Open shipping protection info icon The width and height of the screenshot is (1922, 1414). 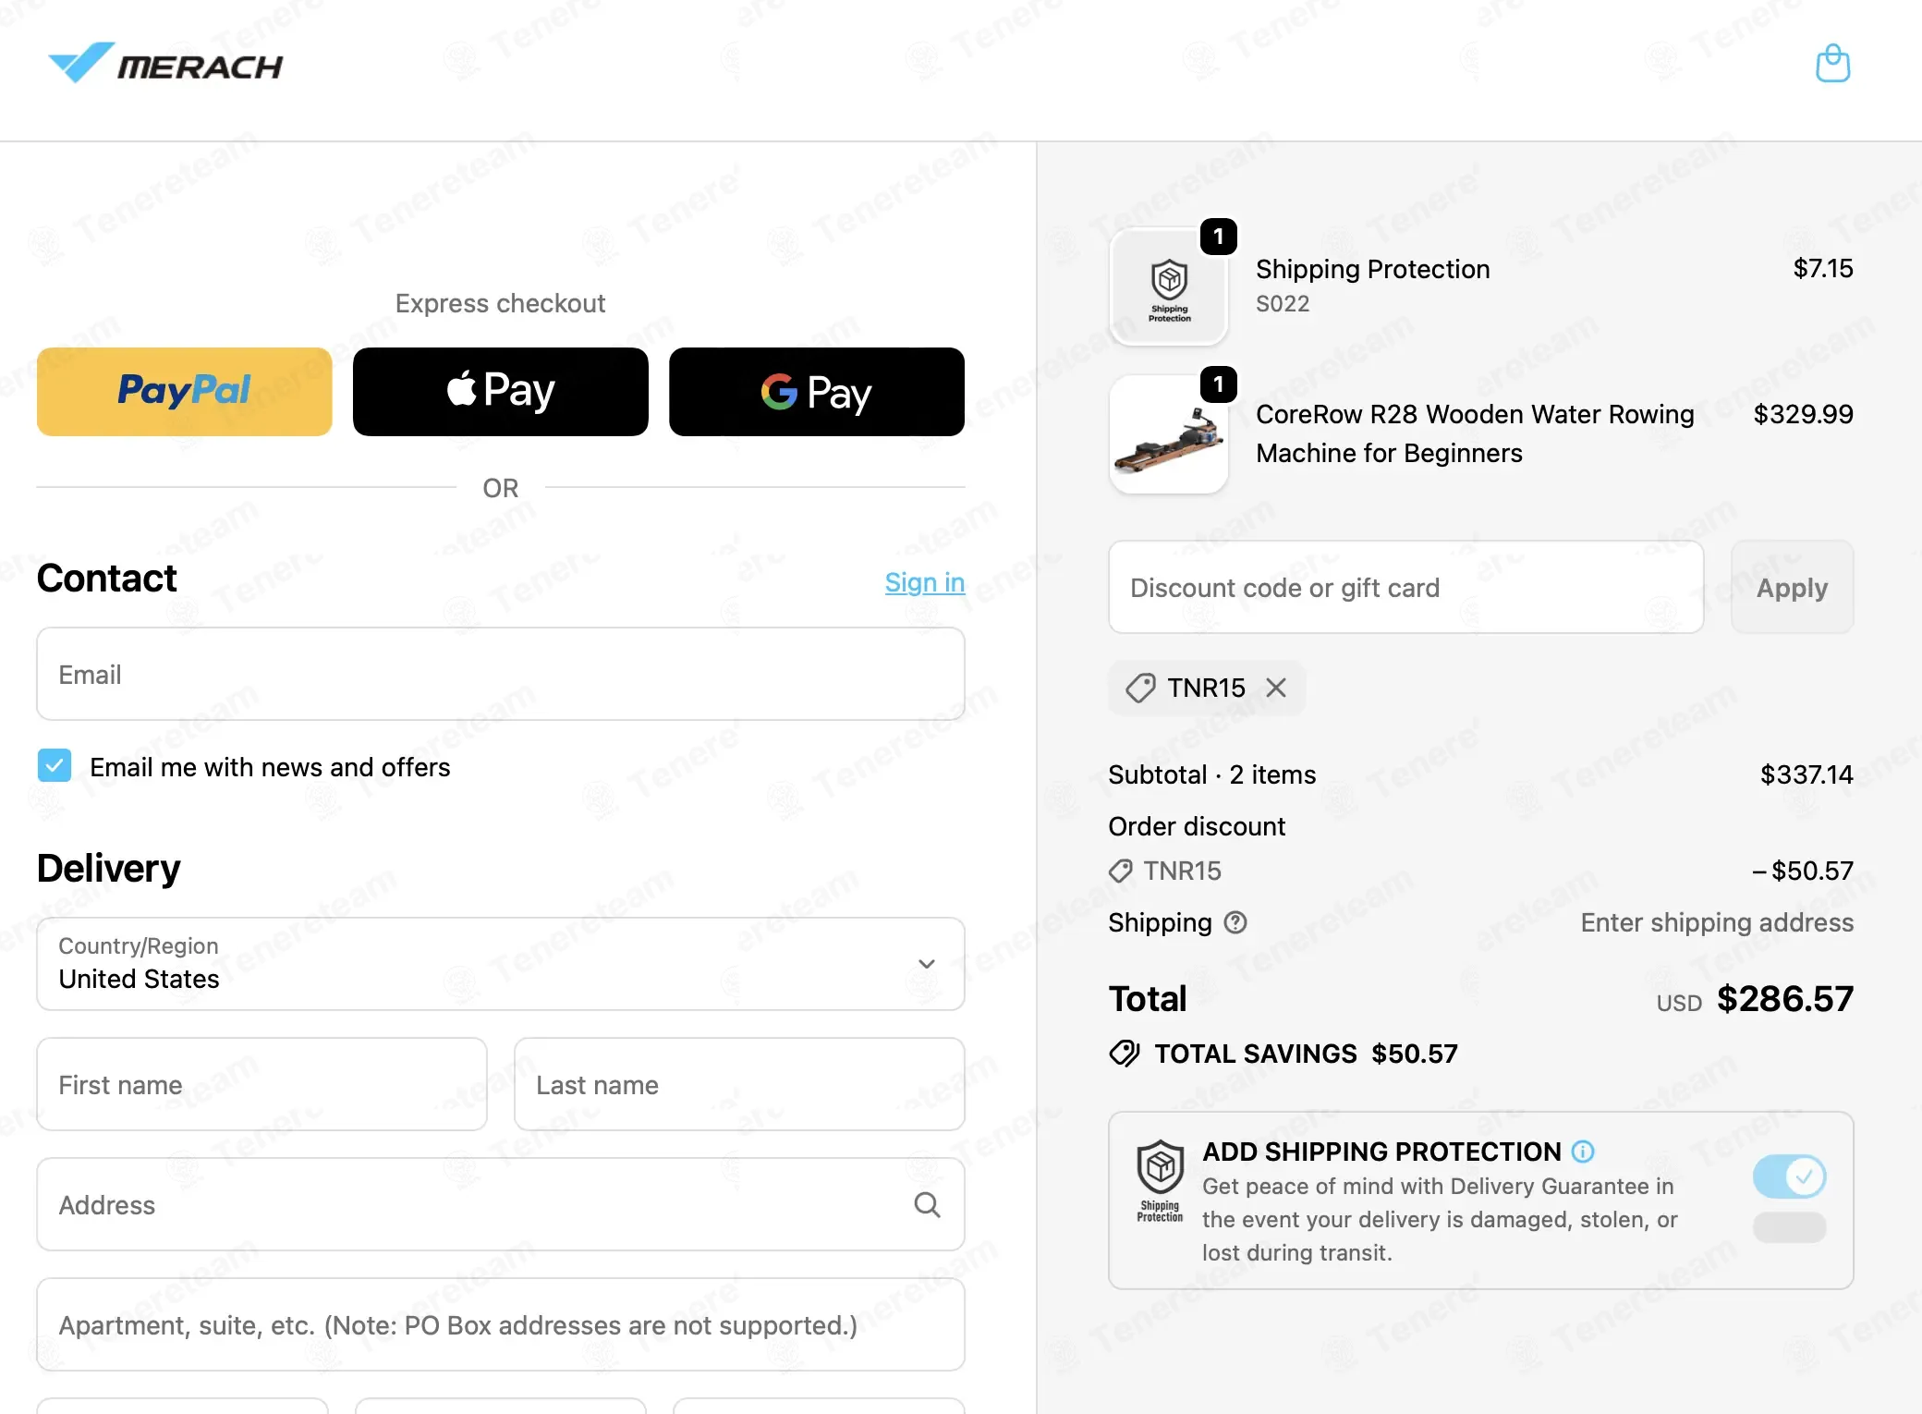pos(1583,1152)
